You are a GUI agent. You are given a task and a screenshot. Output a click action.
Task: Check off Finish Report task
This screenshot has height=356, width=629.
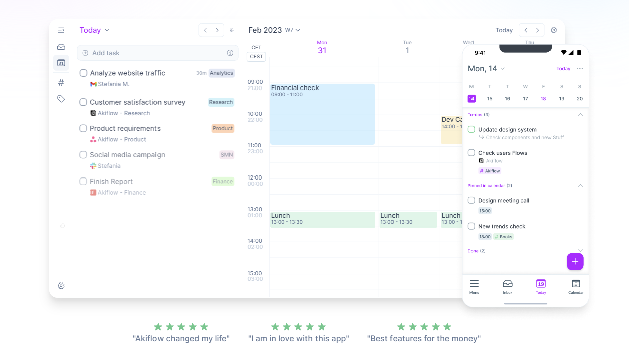tap(83, 181)
